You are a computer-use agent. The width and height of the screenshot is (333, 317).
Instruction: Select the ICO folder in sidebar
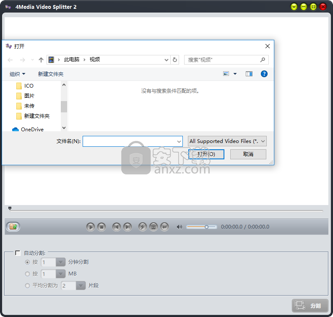click(25, 86)
